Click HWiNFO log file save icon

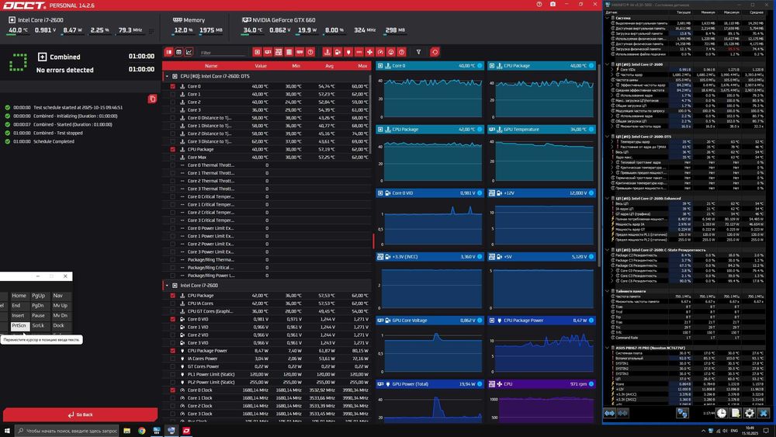736,413
